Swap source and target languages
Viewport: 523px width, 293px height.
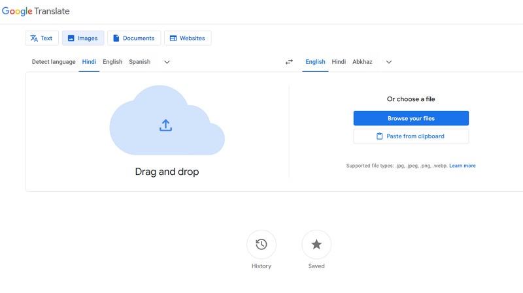click(289, 62)
